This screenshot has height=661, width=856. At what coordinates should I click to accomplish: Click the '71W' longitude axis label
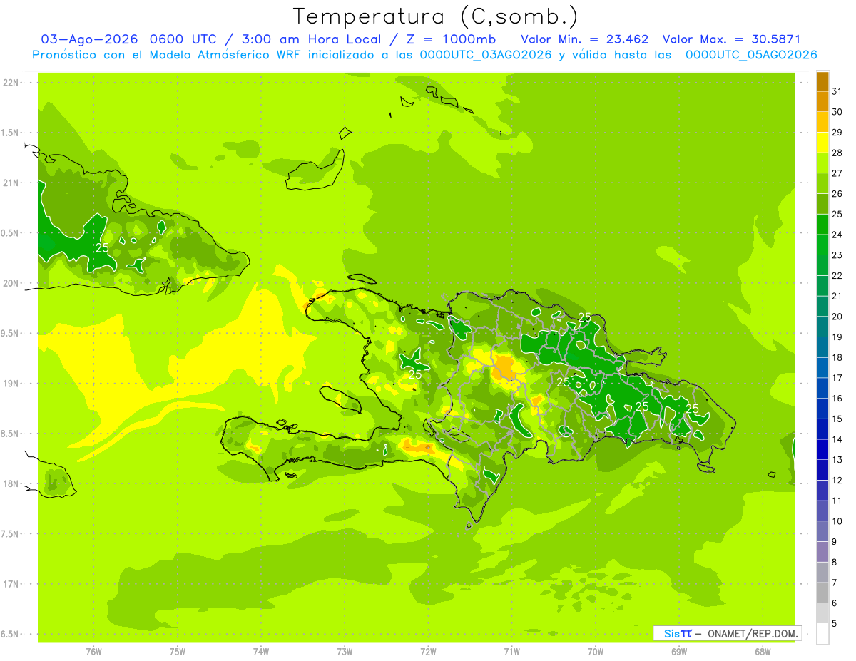tap(511, 652)
